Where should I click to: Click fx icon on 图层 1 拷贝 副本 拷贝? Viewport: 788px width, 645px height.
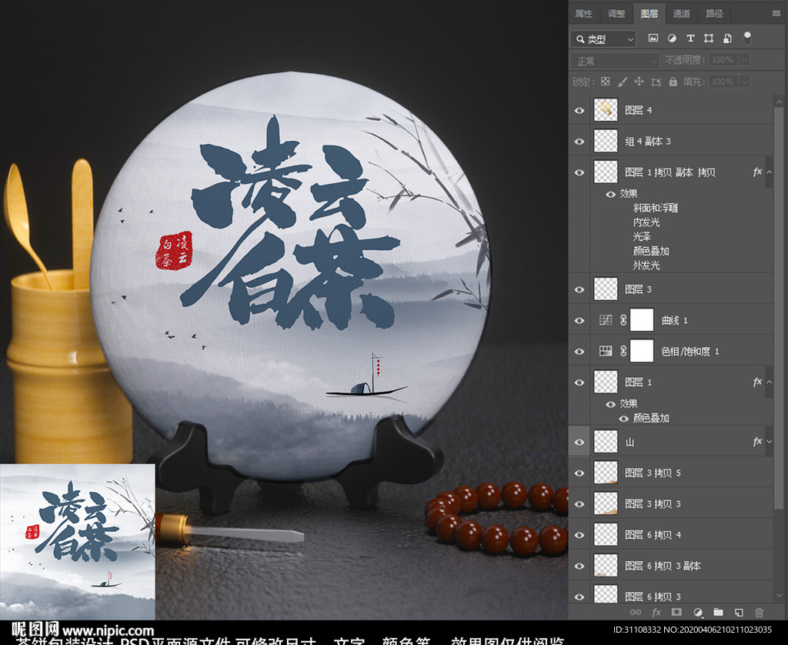click(757, 172)
